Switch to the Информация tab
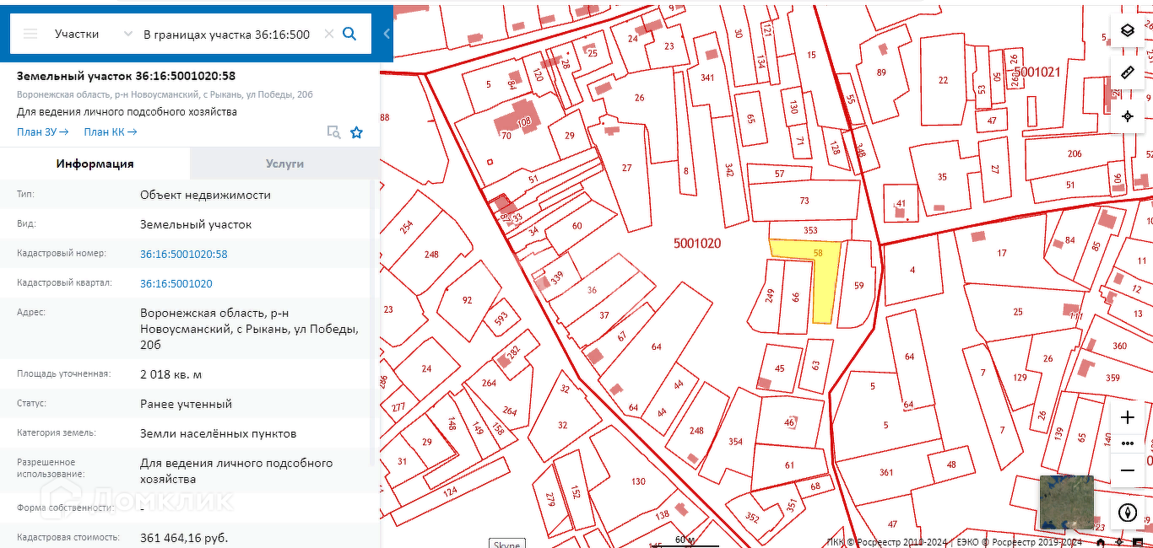1153x548 pixels. 95,164
